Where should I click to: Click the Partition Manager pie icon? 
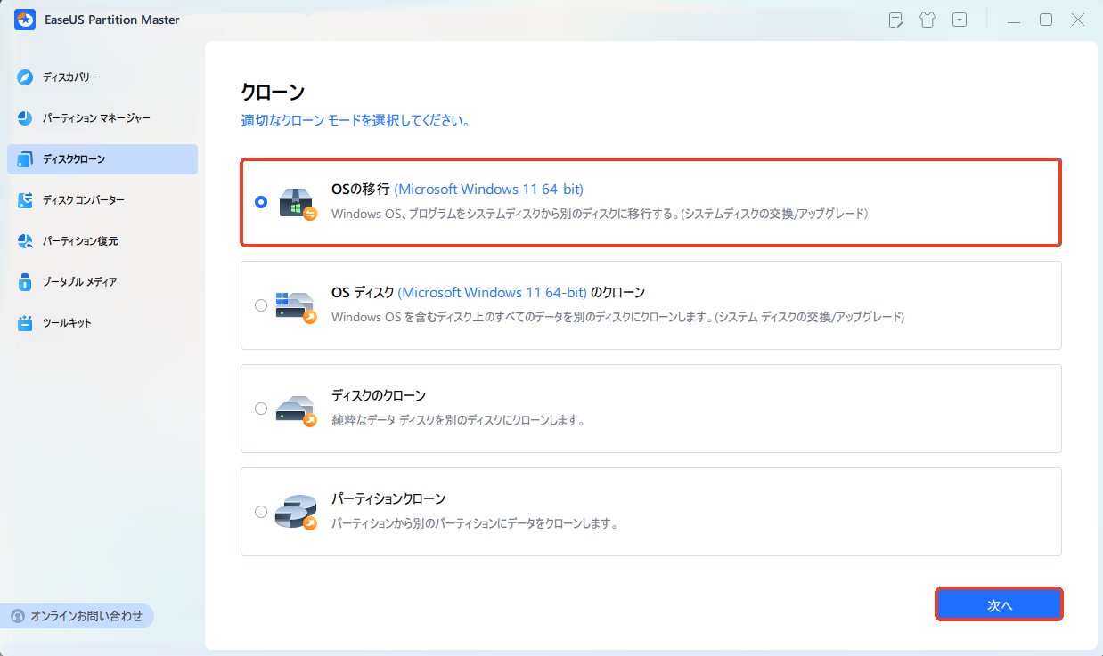coord(25,118)
